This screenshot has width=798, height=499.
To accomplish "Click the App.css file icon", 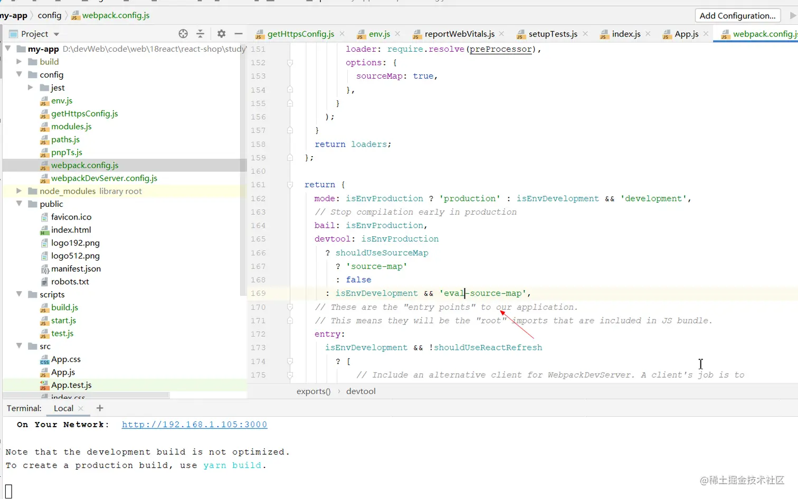I will point(45,360).
